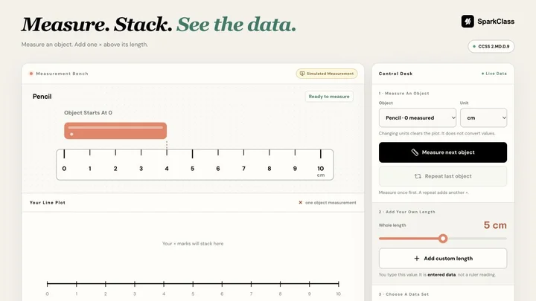Click the SparkClass logo icon
536x301 pixels.
[x=468, y=21]
